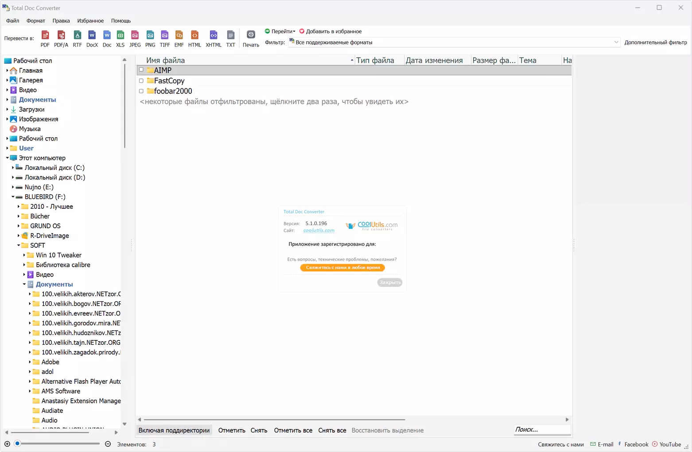Open the Перейти dropdown

(x=280, y=31)
